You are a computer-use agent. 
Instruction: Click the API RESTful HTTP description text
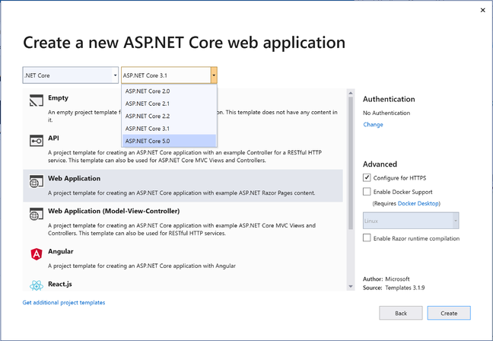pyautogui.click(x=185, y=156)
